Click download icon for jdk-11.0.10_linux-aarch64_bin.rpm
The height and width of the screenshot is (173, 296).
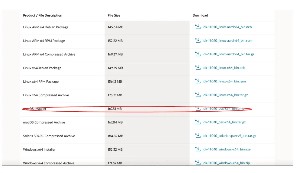[x=198, y=40]
